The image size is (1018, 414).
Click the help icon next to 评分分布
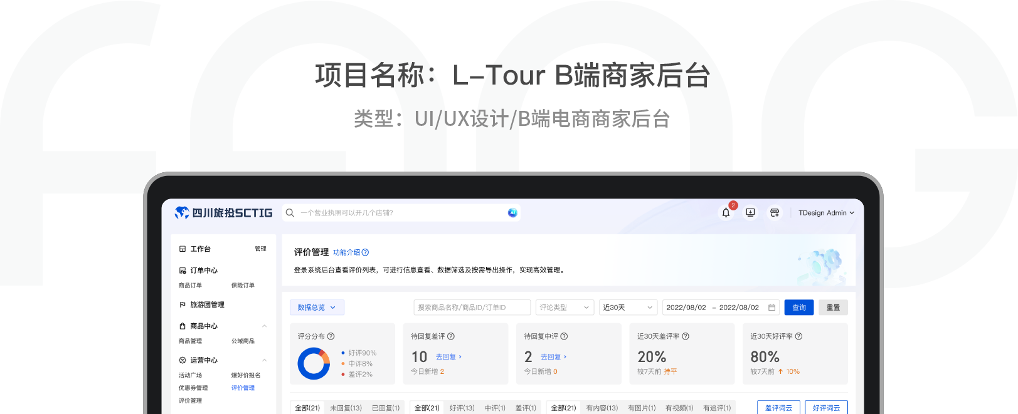[x=331, y=336]
